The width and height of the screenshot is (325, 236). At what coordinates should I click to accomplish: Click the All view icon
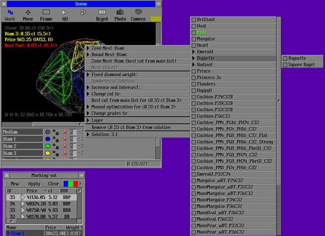(64, 12)
